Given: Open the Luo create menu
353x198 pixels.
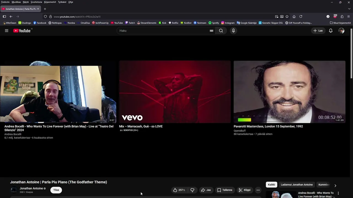Looking at the screenshot, I should pyautogui.click(x=318, y=31).
